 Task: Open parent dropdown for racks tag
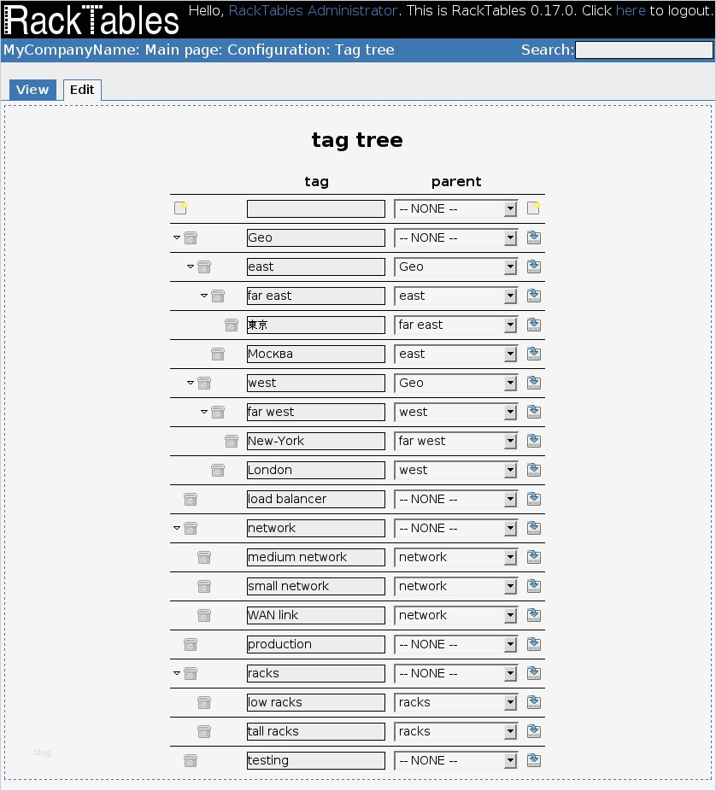tap(455, 673)
